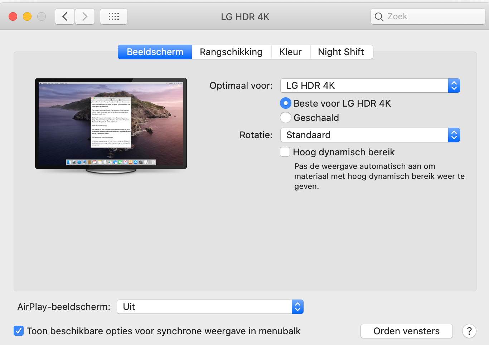This screenshot has height=345, width=489.
Task: Click the Orden vensters button
Action: (x=407, y=331)
